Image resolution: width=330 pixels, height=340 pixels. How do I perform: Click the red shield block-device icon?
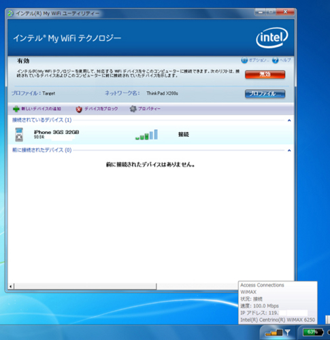(x=79, y=109)
